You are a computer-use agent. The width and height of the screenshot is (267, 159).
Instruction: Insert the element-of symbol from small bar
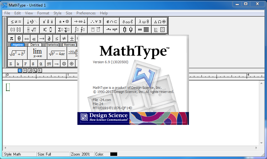coord(34,38)
